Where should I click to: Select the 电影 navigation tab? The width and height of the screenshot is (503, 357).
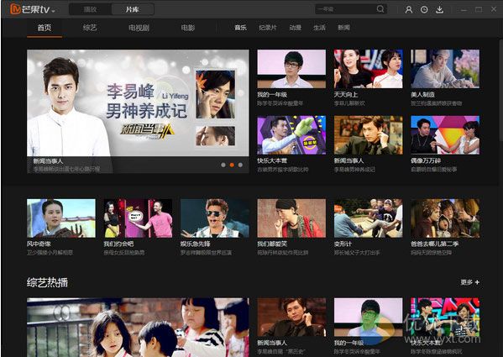click(x=188, y=28)
